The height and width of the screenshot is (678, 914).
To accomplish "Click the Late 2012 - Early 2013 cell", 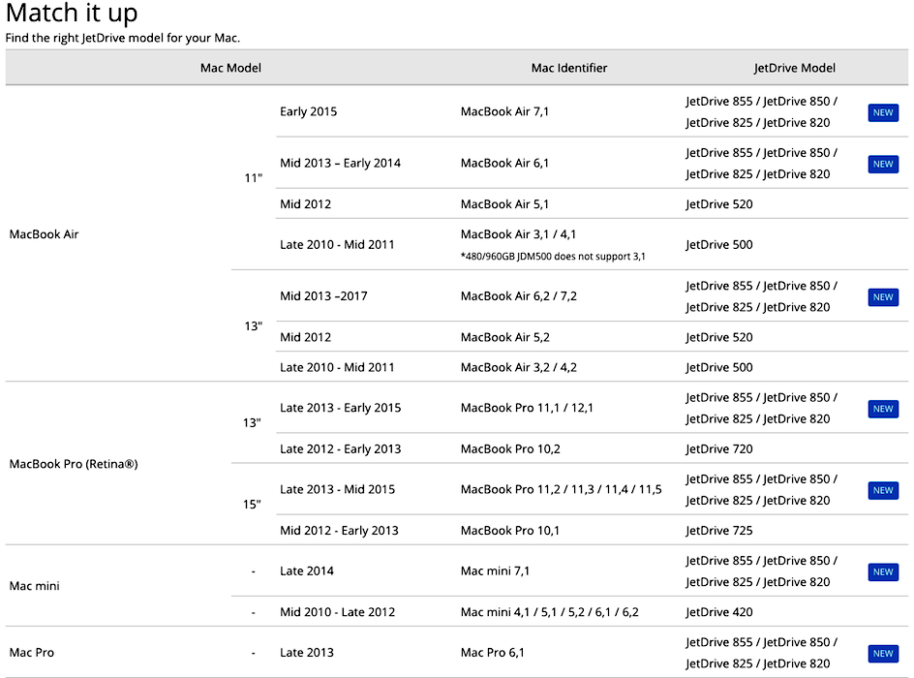I will point(341,448).
